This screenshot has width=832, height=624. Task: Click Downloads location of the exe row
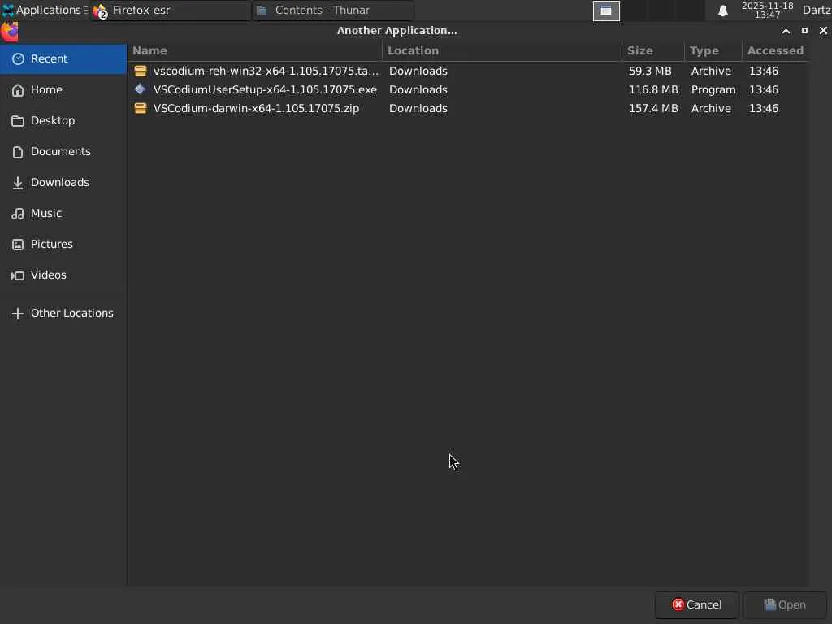pyautogui.click(x=418, y=89)
